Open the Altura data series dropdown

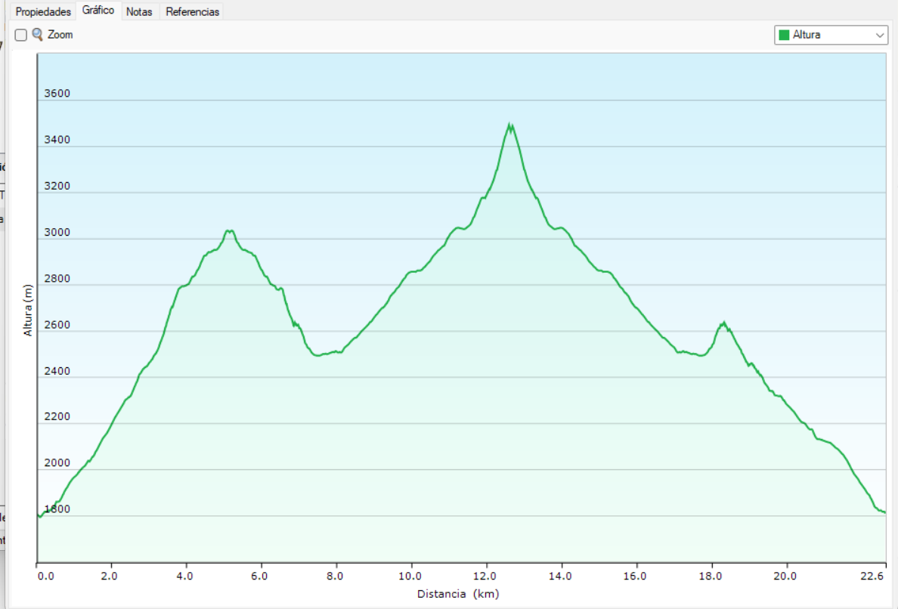tap(830, 35)
